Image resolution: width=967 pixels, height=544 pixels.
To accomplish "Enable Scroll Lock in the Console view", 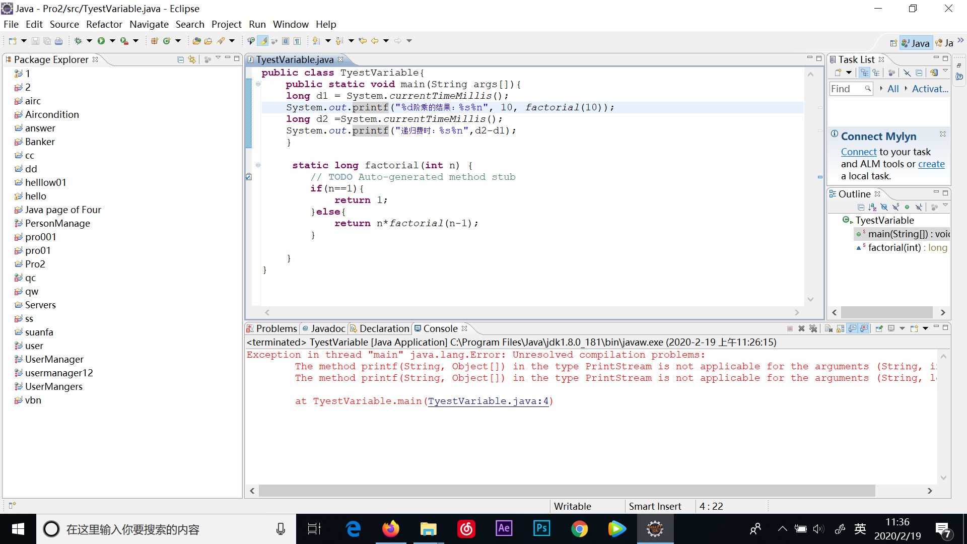I will point(840,328).
